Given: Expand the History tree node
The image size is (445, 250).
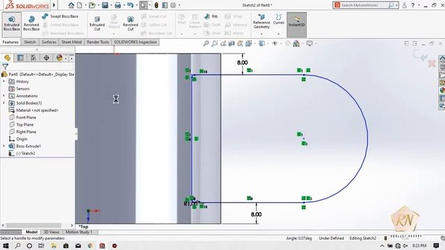Looking at the screenshot, I should click(x=4, y=81).
